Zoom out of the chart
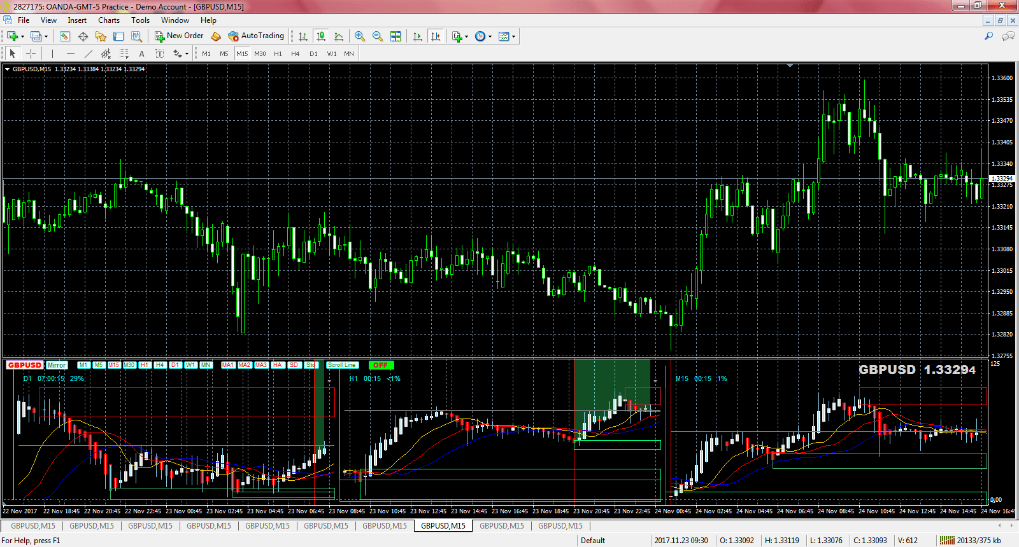Image resolution: width=1019 pixels, height=547 pixels. pos(378,36)
